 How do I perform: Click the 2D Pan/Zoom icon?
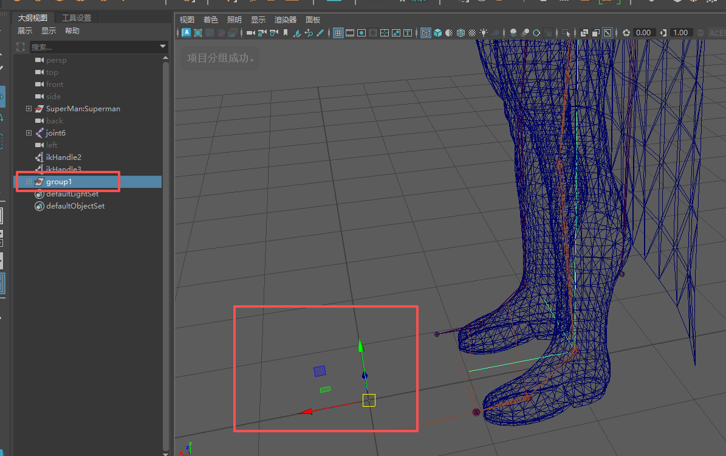tap(309, 32)
